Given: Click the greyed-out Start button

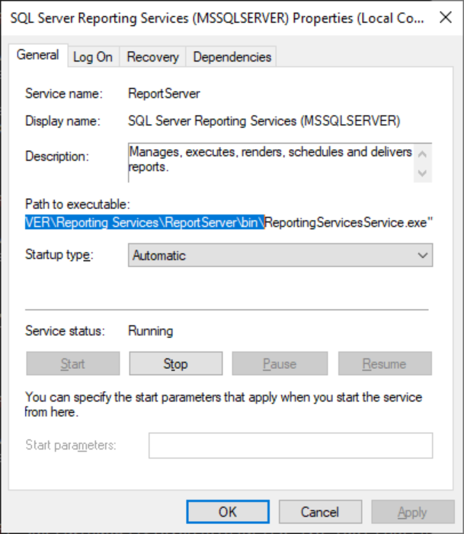Looking at the screenshot, I should [x=73, y=364].
